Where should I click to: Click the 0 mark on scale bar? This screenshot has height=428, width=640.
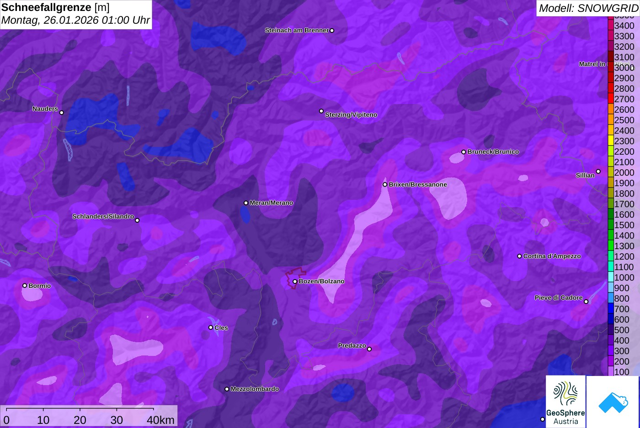pyautogui.click(x=6, y=420)
